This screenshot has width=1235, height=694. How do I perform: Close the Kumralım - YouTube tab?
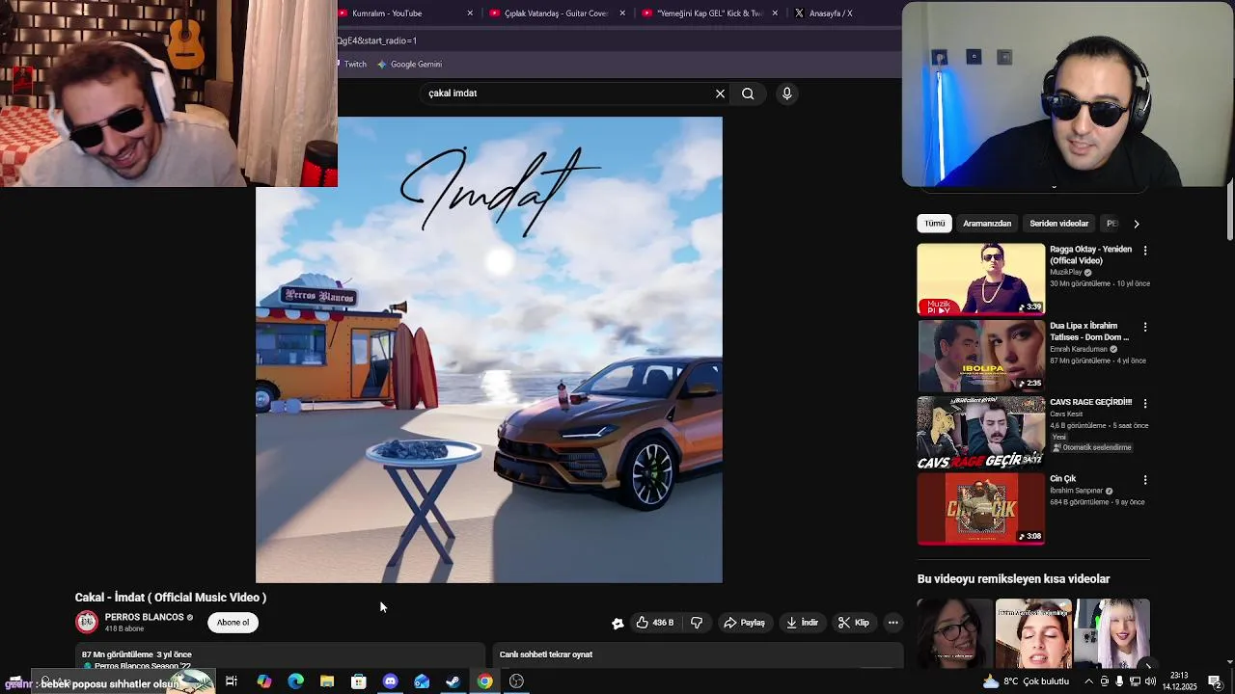[470, 13]
